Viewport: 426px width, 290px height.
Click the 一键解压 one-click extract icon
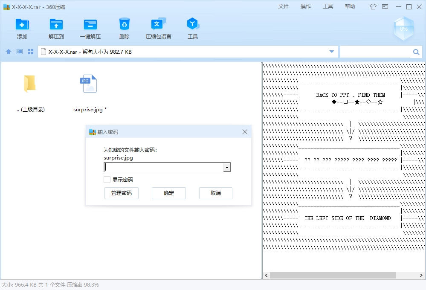click(x=90, y=24)
